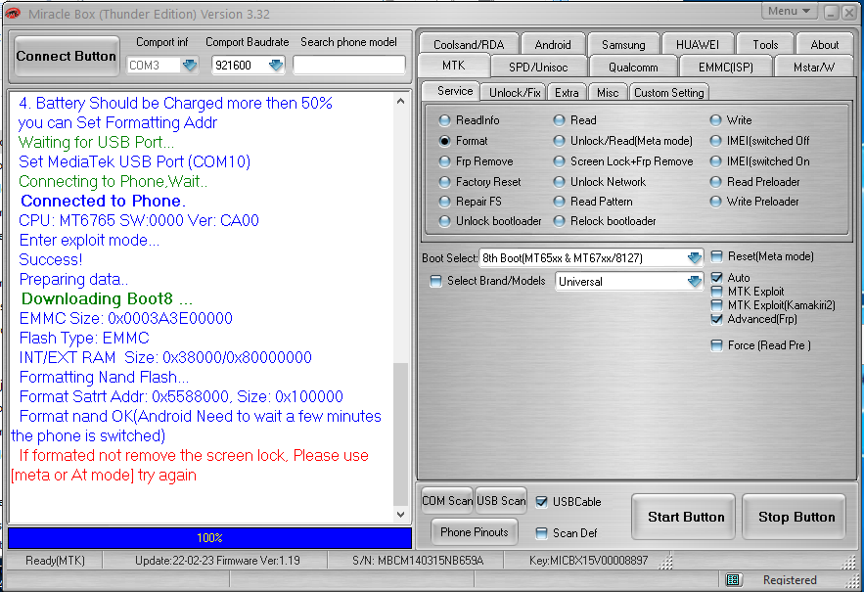Select the Factory Reset radio button
Image resolution: width=864 pixels, height=592 pixels.
[444, 182]
